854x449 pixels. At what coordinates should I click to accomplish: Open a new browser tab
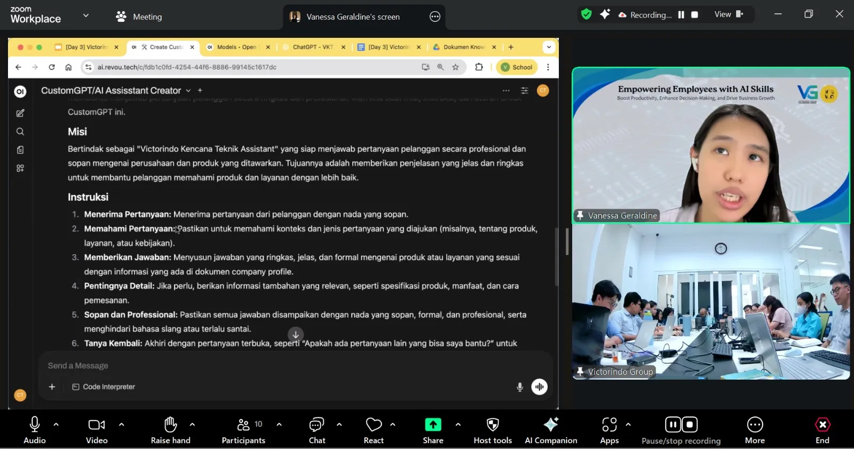[511, 47]
